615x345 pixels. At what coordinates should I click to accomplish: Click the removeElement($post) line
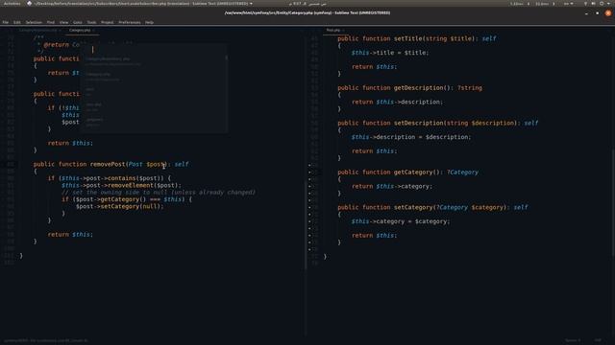(122, 185)
